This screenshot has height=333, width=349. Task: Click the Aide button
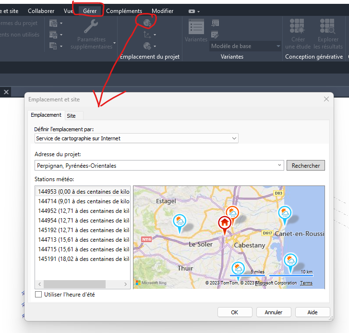tap(313, 312)
